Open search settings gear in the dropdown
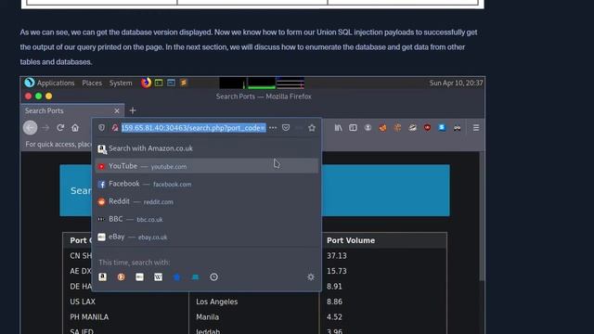 (x=311, y=276)
